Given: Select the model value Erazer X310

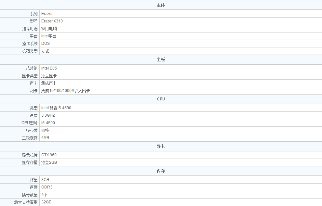Looking at the screenshot, I should 52,21.
